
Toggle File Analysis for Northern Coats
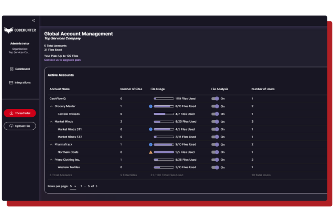pyautogui.click(x=215, y=152)
